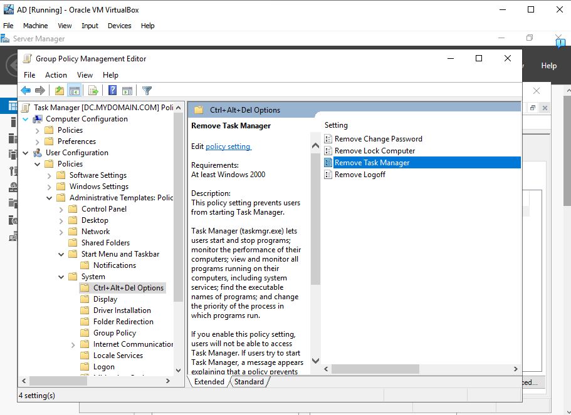This screenshot has height=415, width=571.
Task: Click the Setting column header
Action: click(336, 125)
